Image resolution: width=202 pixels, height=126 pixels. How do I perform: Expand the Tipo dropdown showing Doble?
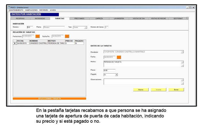tap(86, 27)
